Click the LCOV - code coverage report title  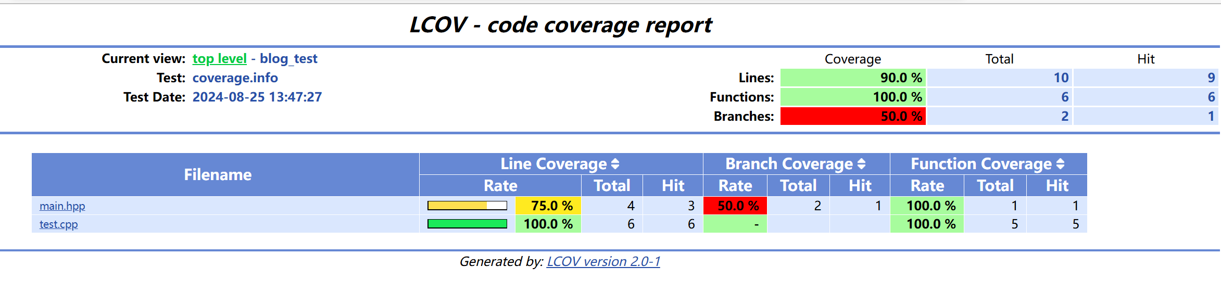tap(561, 25)
